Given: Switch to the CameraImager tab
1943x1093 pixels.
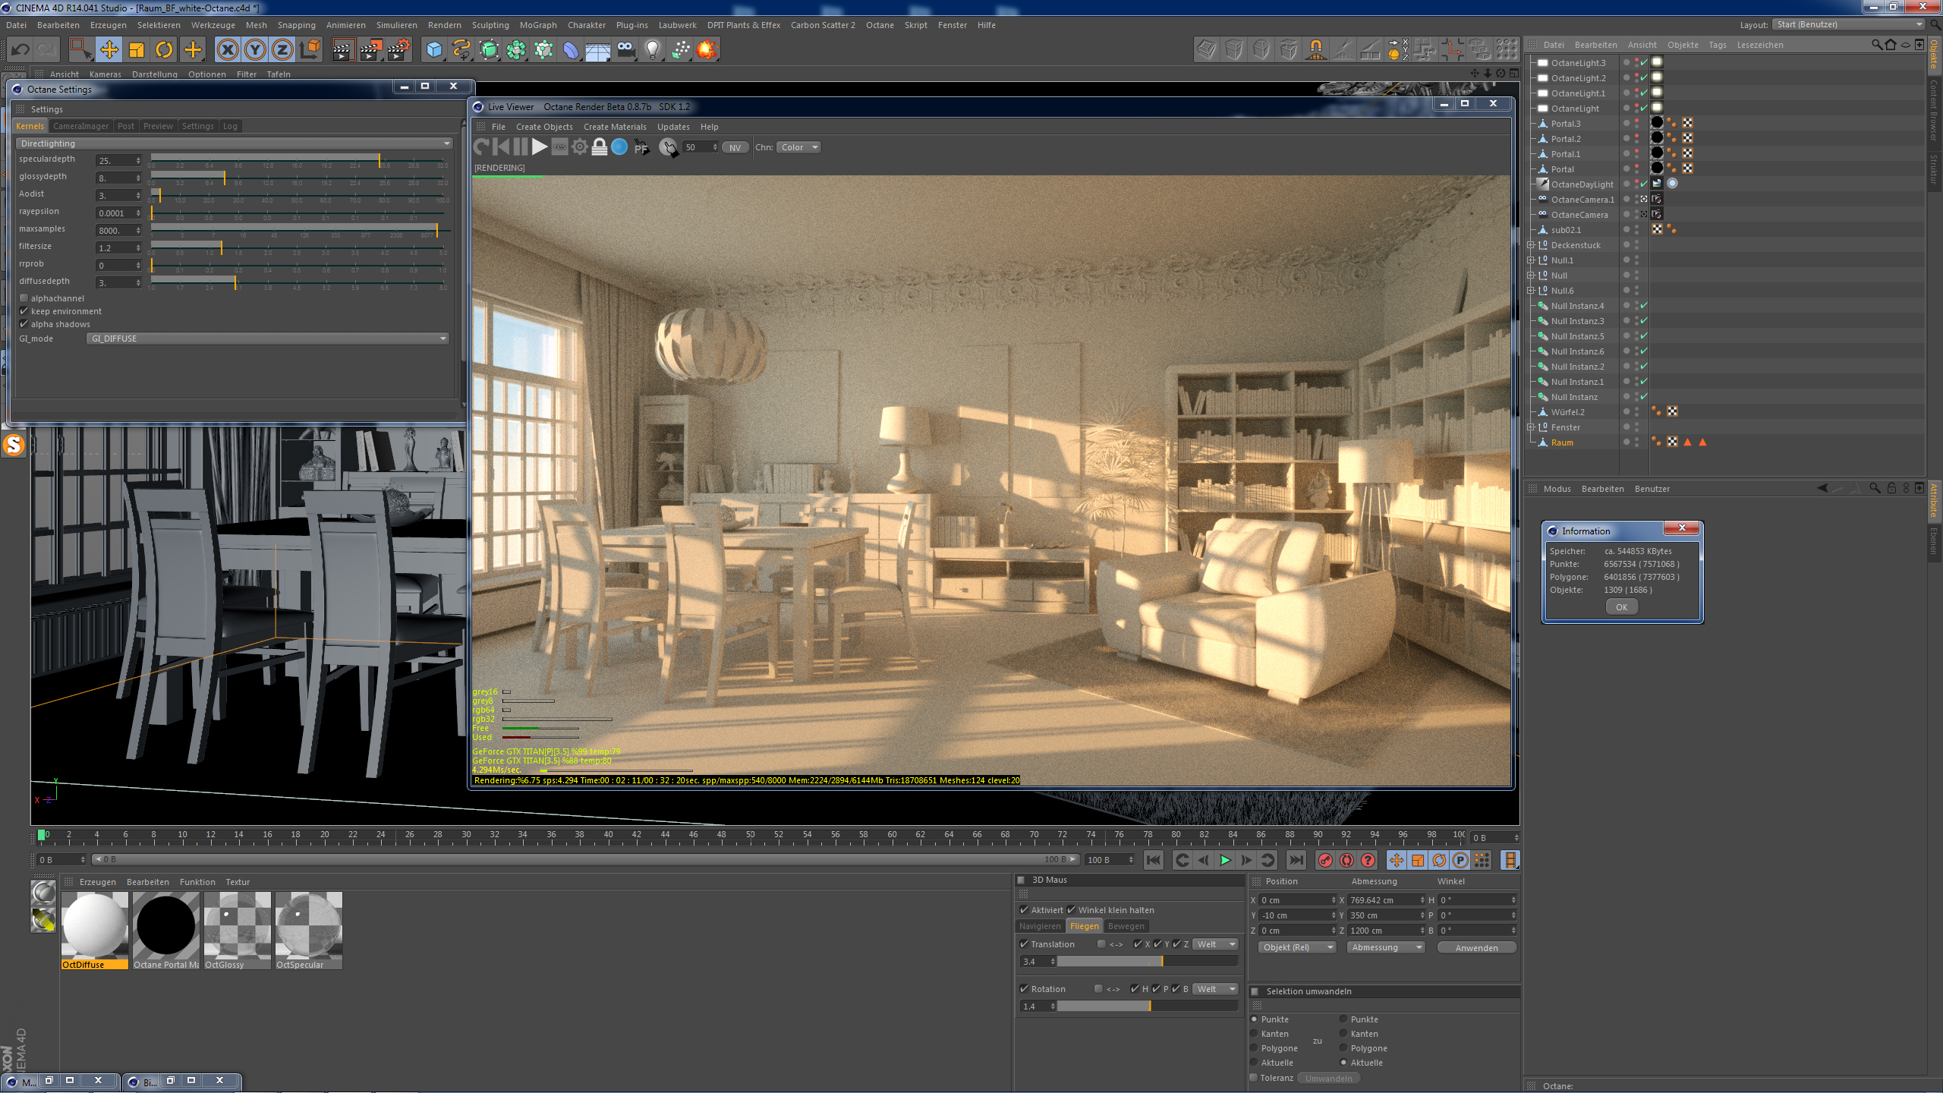Looking at the screenshot, I should pyautogui.click(x=80, y=126).
